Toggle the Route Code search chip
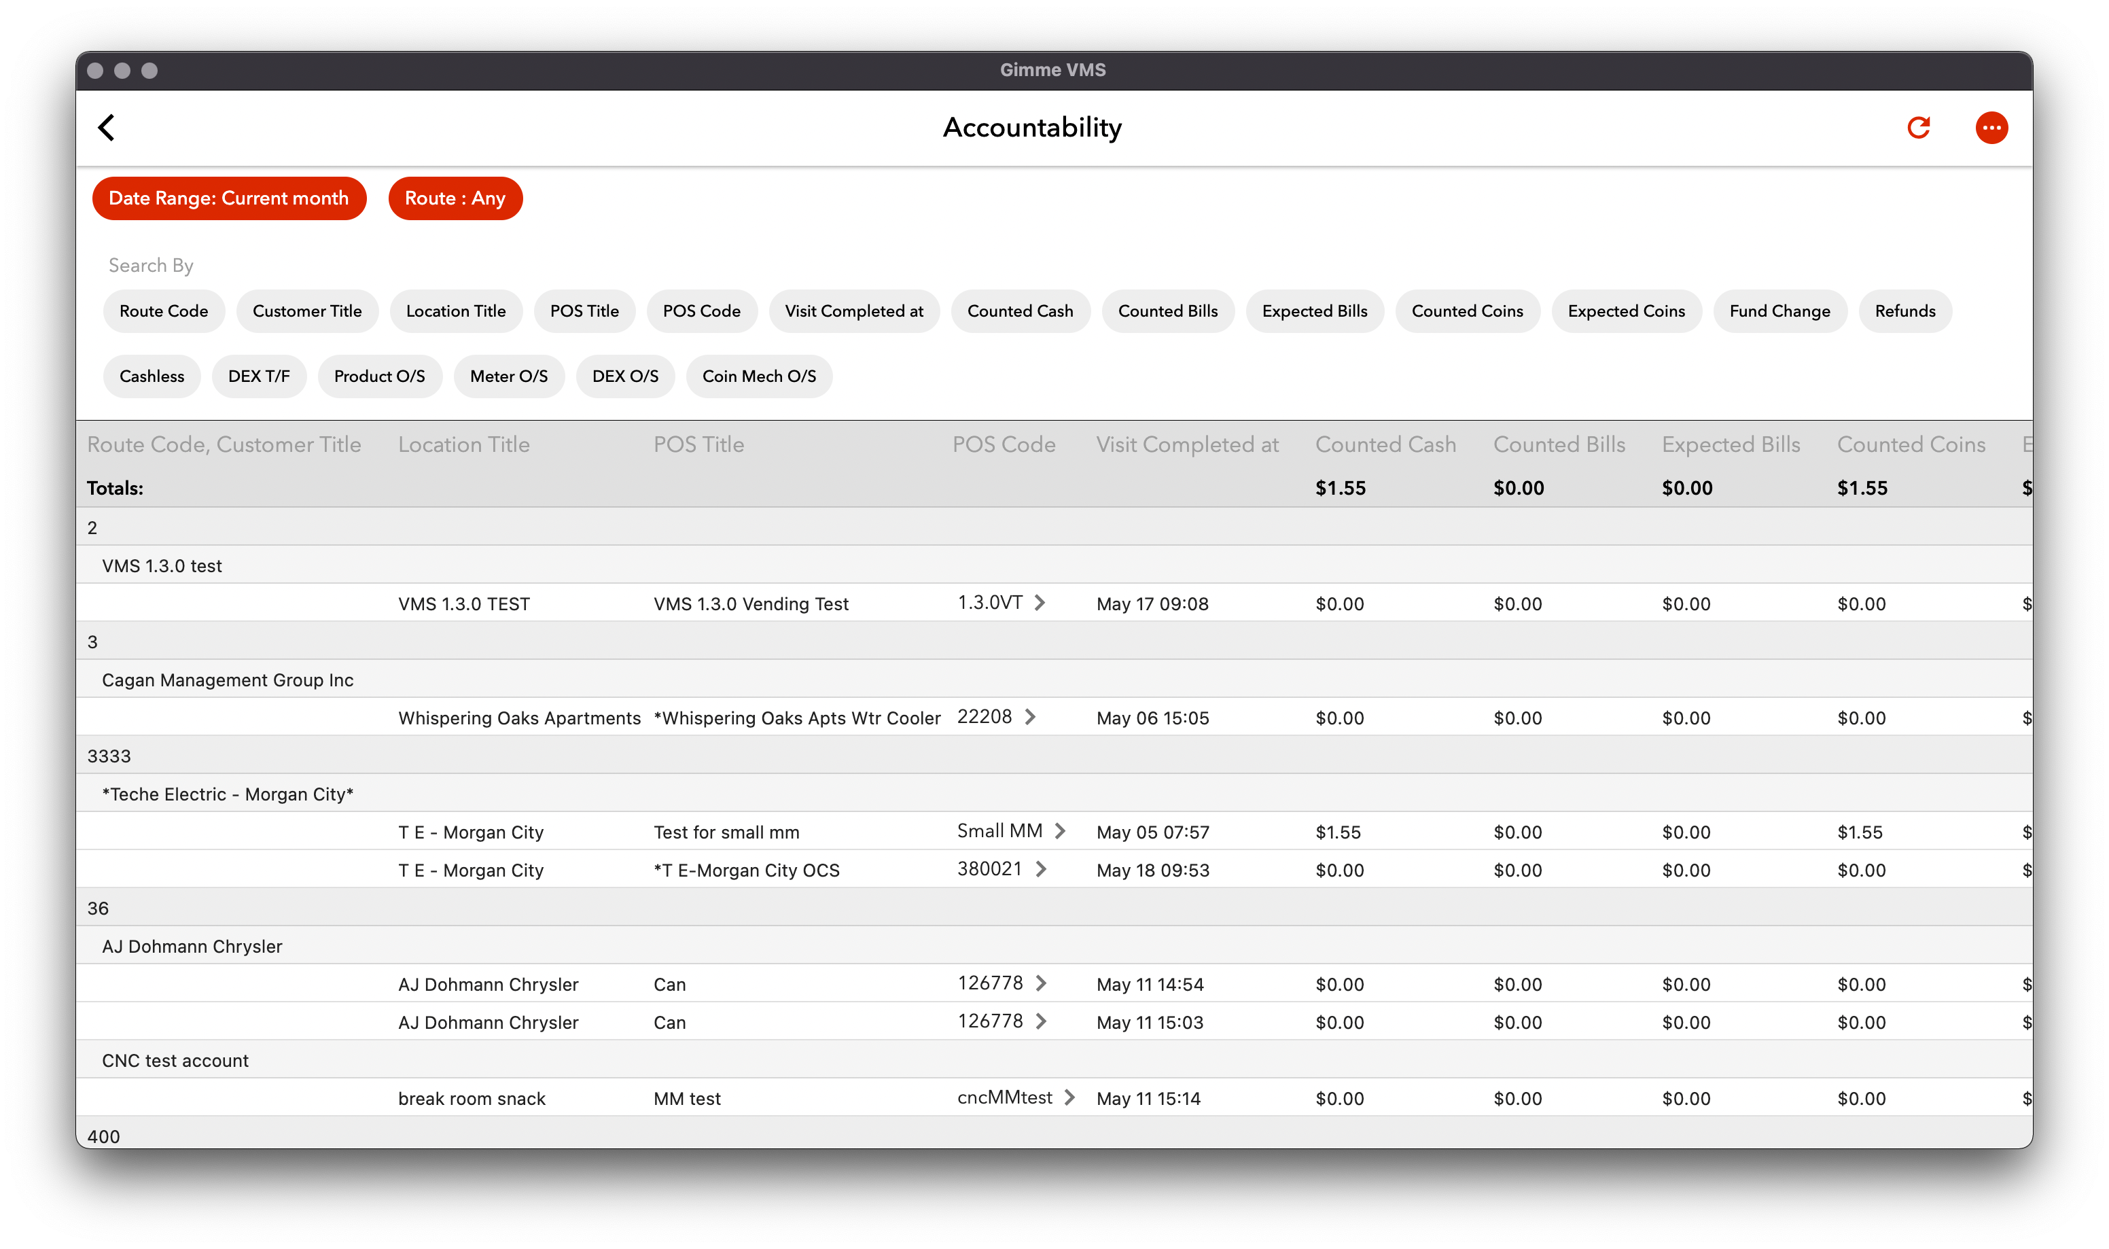Image resolution: width=2109 pixels, height=1249 pixels. coord(163,311)
